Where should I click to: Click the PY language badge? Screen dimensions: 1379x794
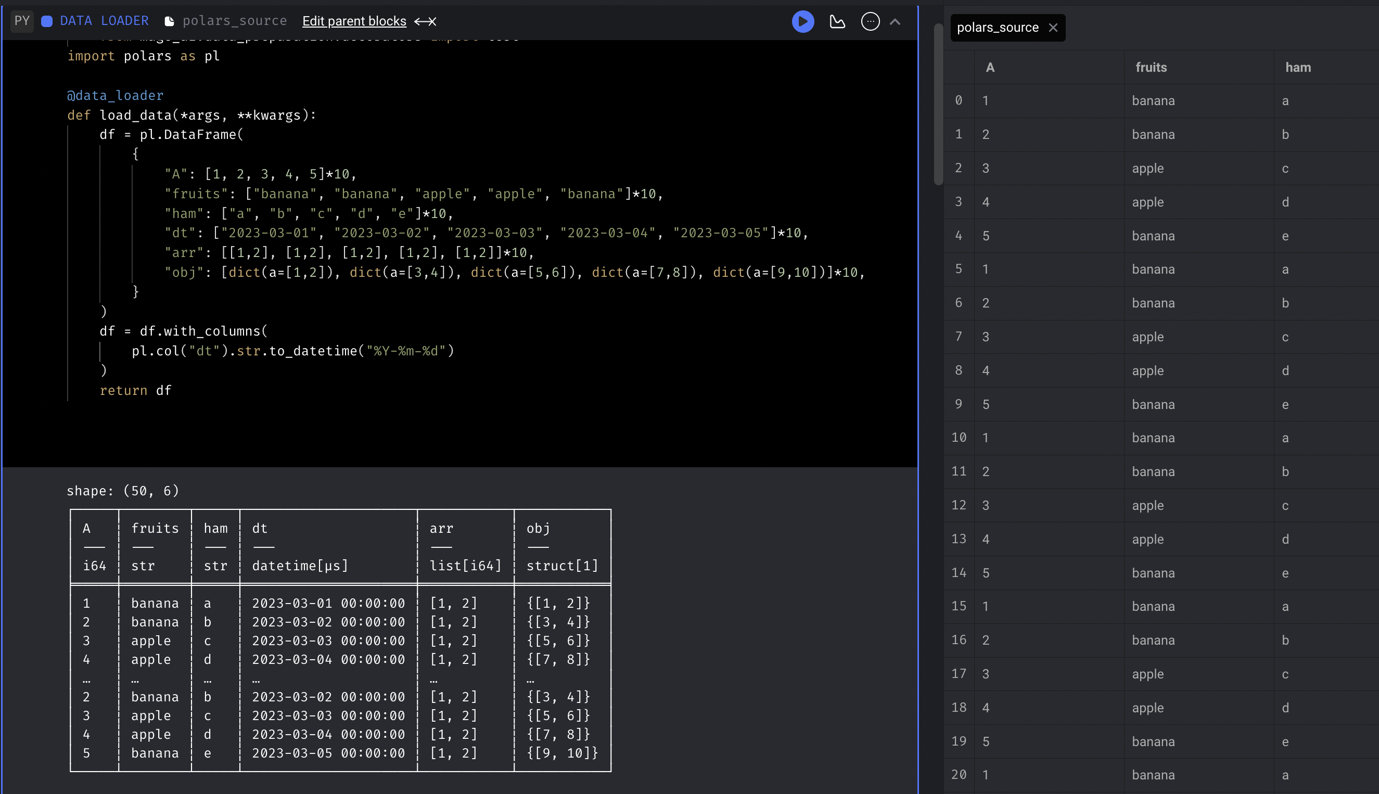22,21
